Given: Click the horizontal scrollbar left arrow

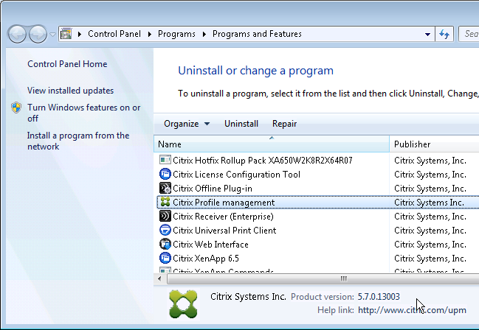Looking at the screenshot, I should tap(159, 278).
